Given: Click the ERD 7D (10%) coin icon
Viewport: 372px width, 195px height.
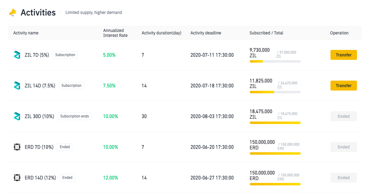Looking at the screenshot, I should coord(17,147).
